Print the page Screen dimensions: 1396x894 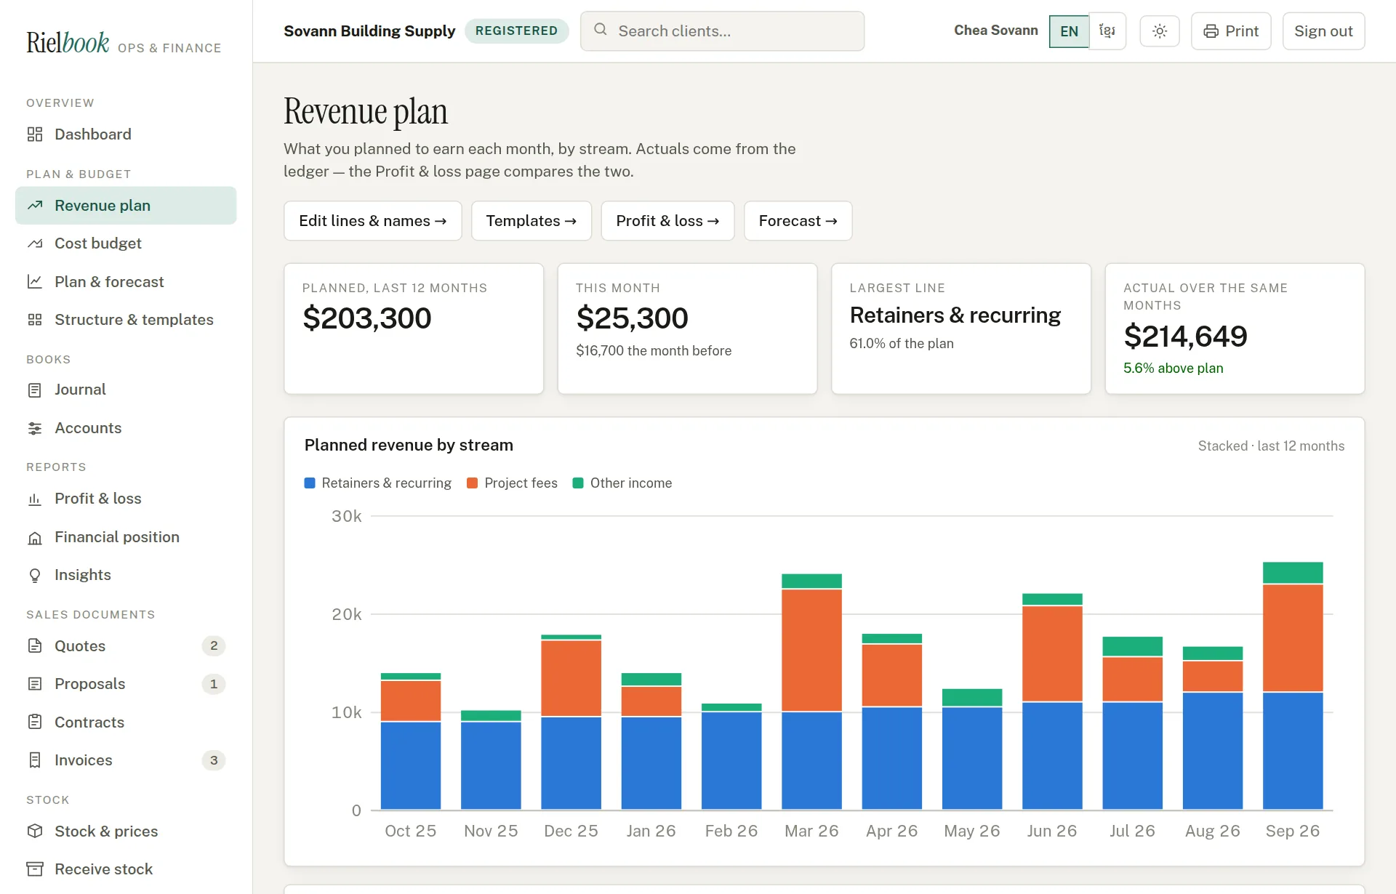(x=1231, y=31)
